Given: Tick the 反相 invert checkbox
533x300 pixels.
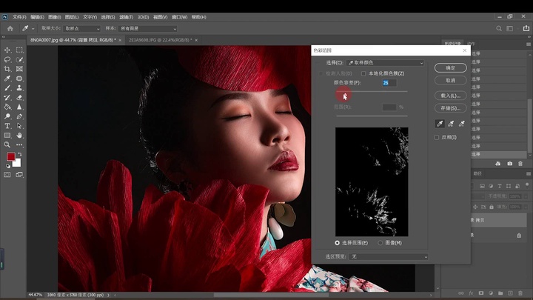Looking at the screenshot, I should click(x=437, y=137).
